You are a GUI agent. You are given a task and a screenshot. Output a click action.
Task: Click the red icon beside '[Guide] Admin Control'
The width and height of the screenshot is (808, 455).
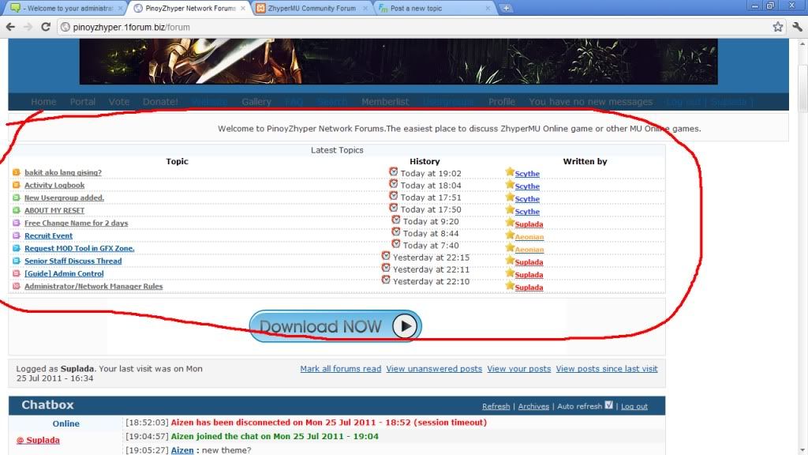[16, 273]
